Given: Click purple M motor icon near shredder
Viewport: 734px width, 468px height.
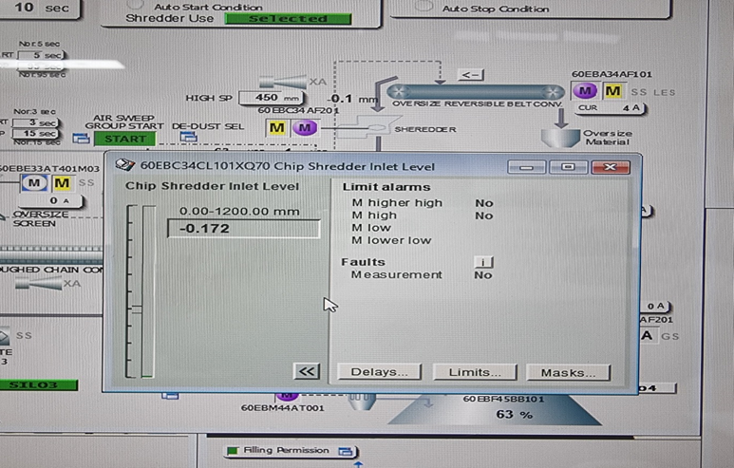Looking at the screenshot, I should click(304, 128).
